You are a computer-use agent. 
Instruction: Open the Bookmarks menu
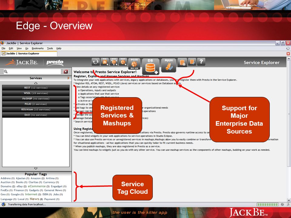click(x=38, y=48)
